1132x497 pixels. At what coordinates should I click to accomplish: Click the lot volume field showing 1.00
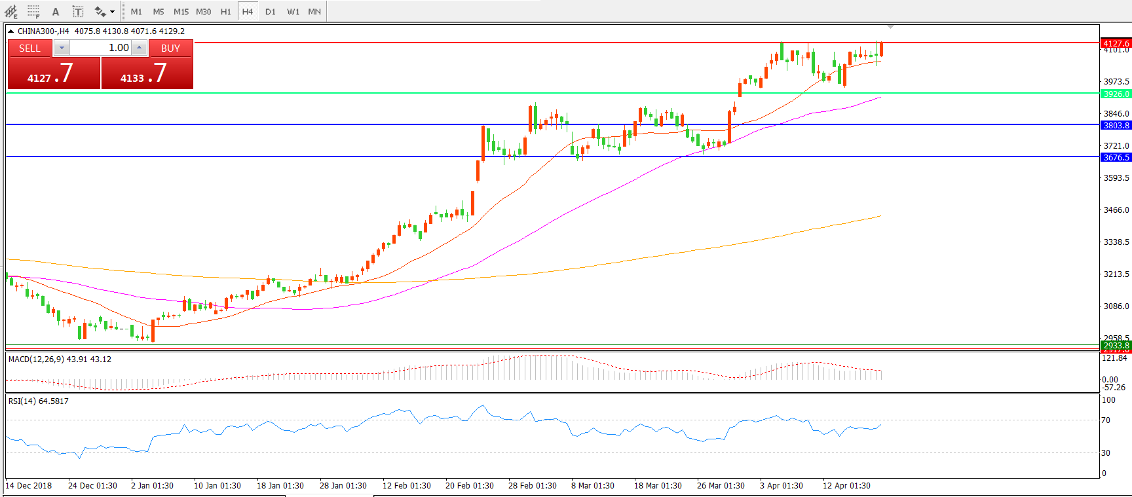click(102, 48)
